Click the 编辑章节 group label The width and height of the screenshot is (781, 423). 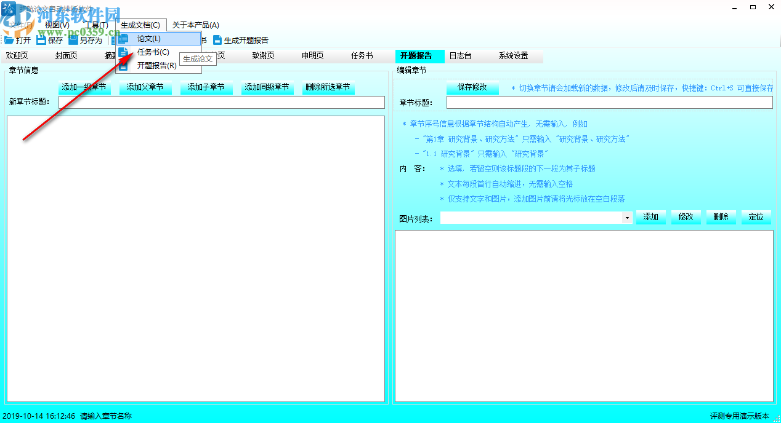coord(411,70)
